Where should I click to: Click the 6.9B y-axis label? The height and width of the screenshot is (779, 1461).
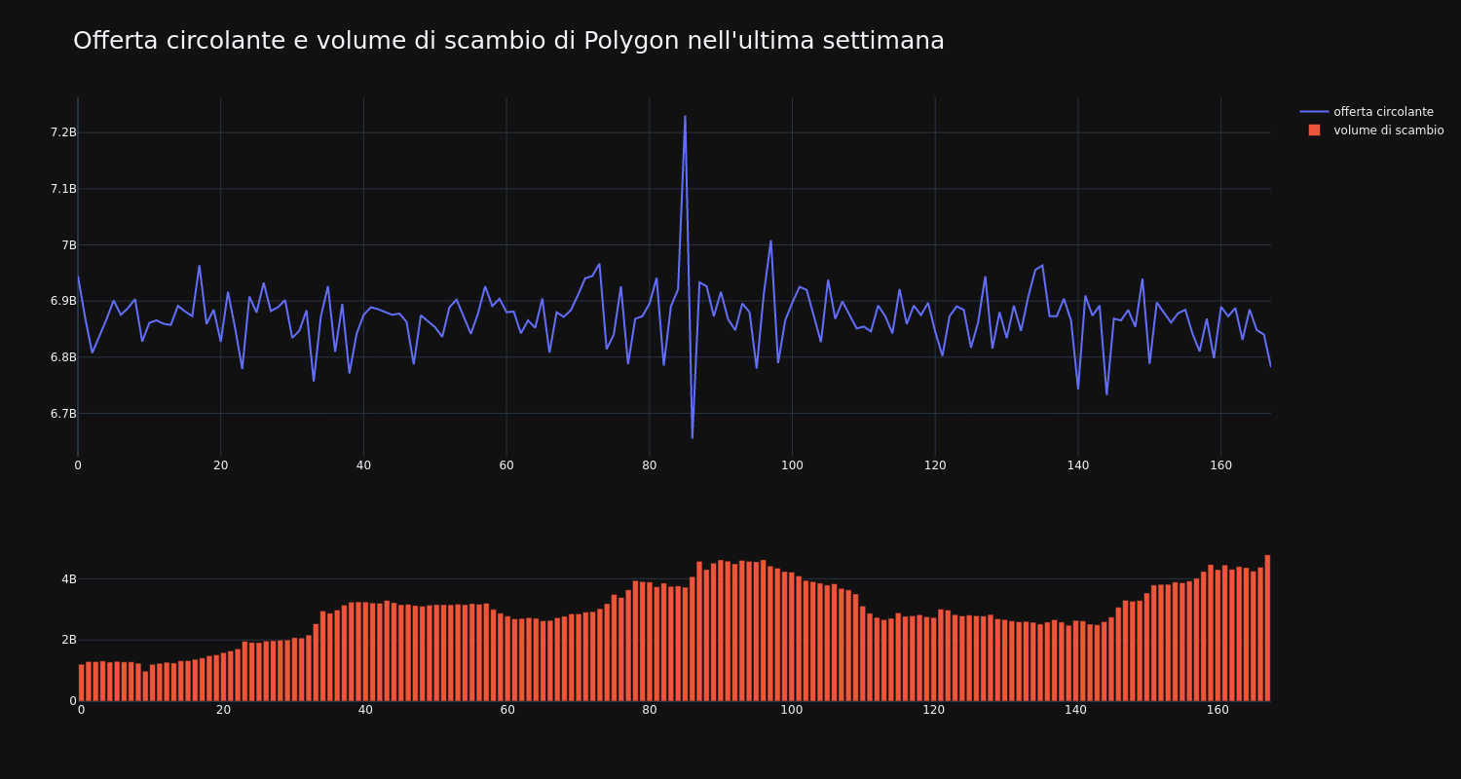pos(62,301)
